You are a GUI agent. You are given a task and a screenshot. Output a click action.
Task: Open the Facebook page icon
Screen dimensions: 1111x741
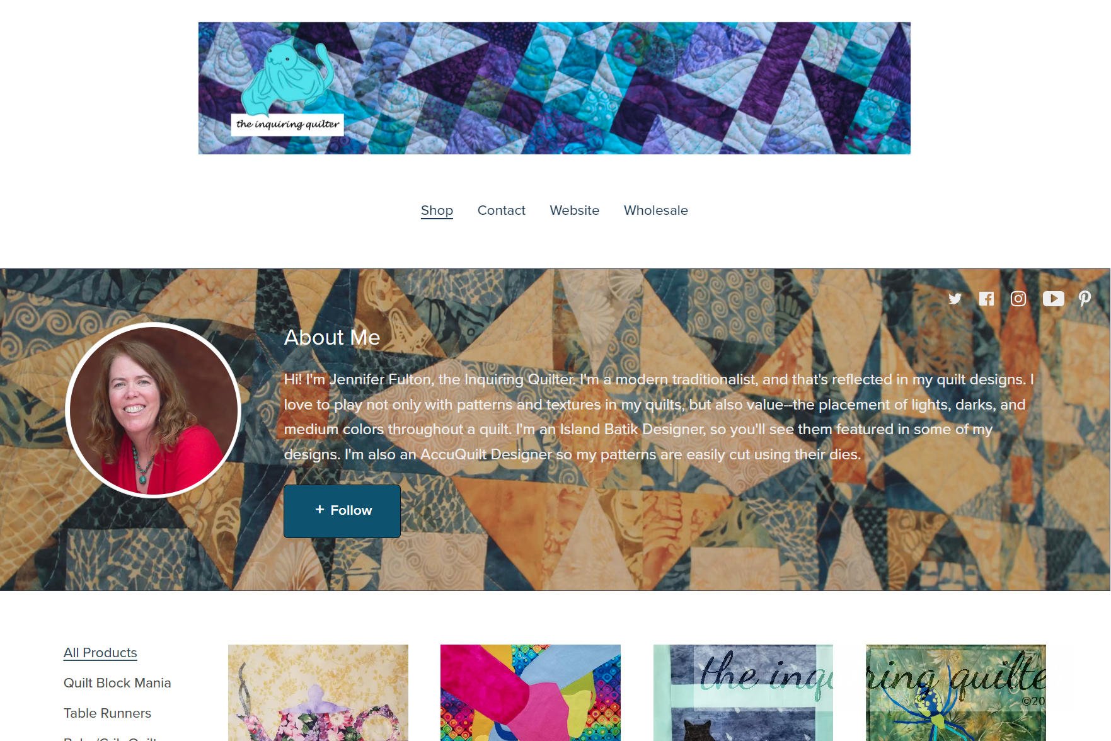pos(987,299)
